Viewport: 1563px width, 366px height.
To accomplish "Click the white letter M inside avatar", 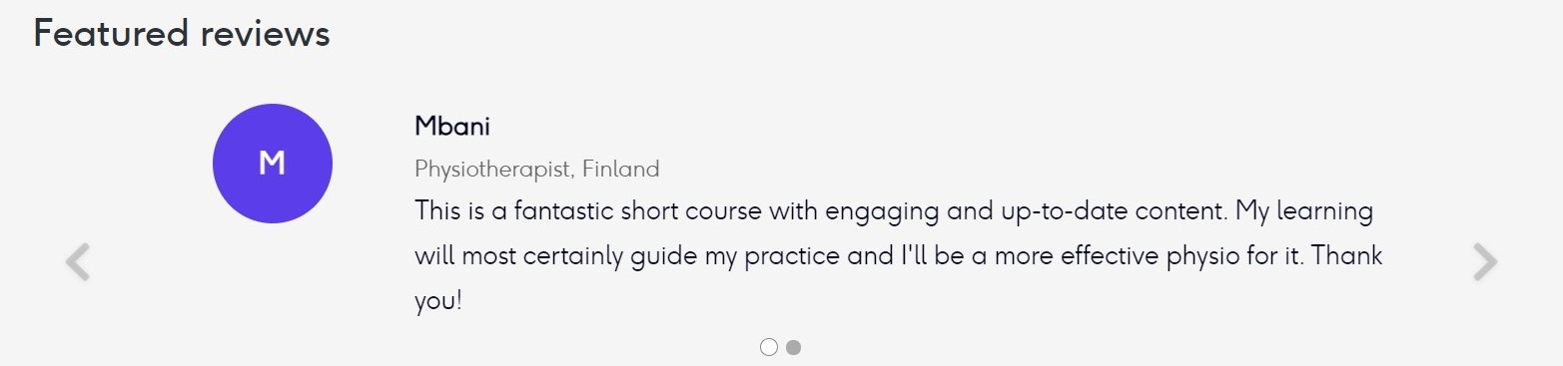I will [273, 164].
